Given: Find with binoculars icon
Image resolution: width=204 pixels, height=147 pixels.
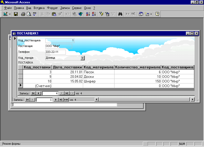Looking at the screenshot, I should pos(120,14).
